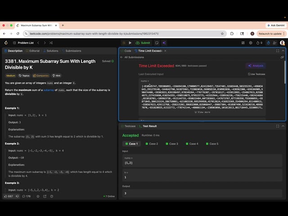The height and width of the screenshot is (216, 288).
Task: Maximize the test result panel
Action: tap(278, 126)
